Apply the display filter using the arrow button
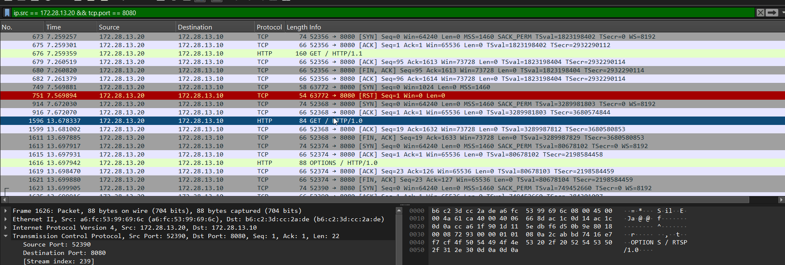785x265 pixels. pyautogui.click(x=772, y=13)
